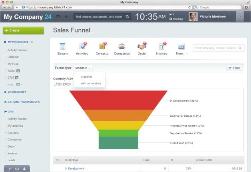The image size is (251, 172).
Task: Open the Create button dropdown arrow
Action: click(x=40, y=30)
